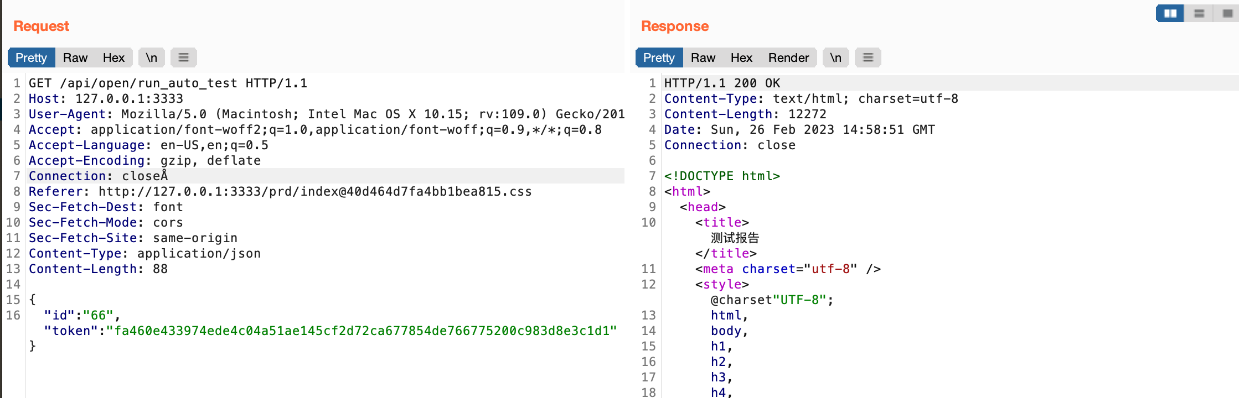1239x398 pixels.
Task: Click the Referer header URL line
Action: click(280, 191)
